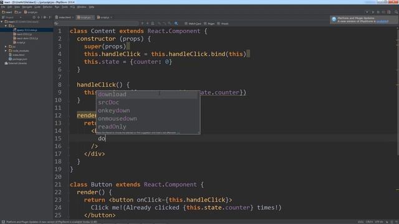Open the Edit menu

[10, 7]
